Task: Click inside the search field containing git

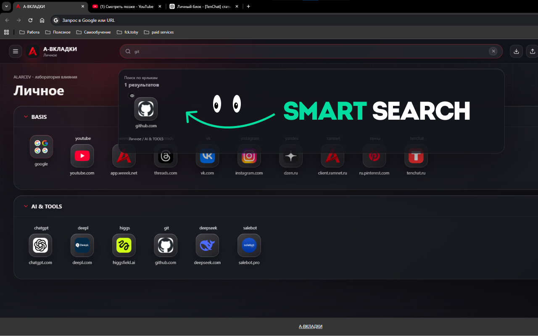Action: click(311, 51)
